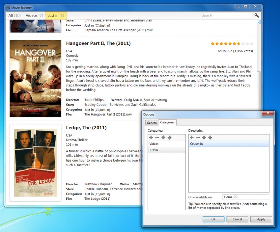Minimize the Movie Explorer window
The width and height of the screenshot is (280, 232).
239,7
